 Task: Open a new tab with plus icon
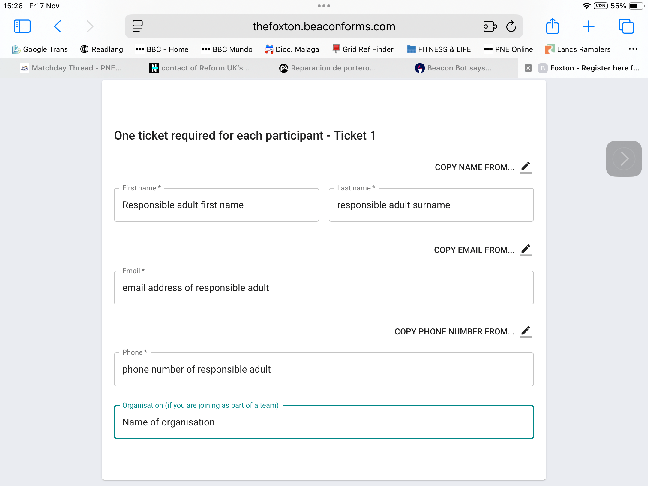tap(589, 26)
